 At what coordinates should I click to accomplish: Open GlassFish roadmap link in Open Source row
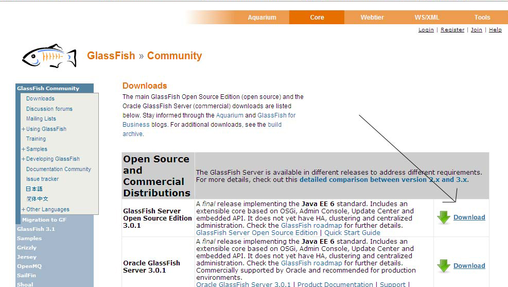point(311,225)
